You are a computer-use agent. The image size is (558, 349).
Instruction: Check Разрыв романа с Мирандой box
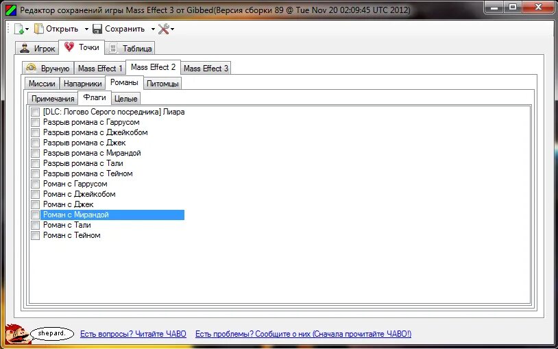point(35,153)
